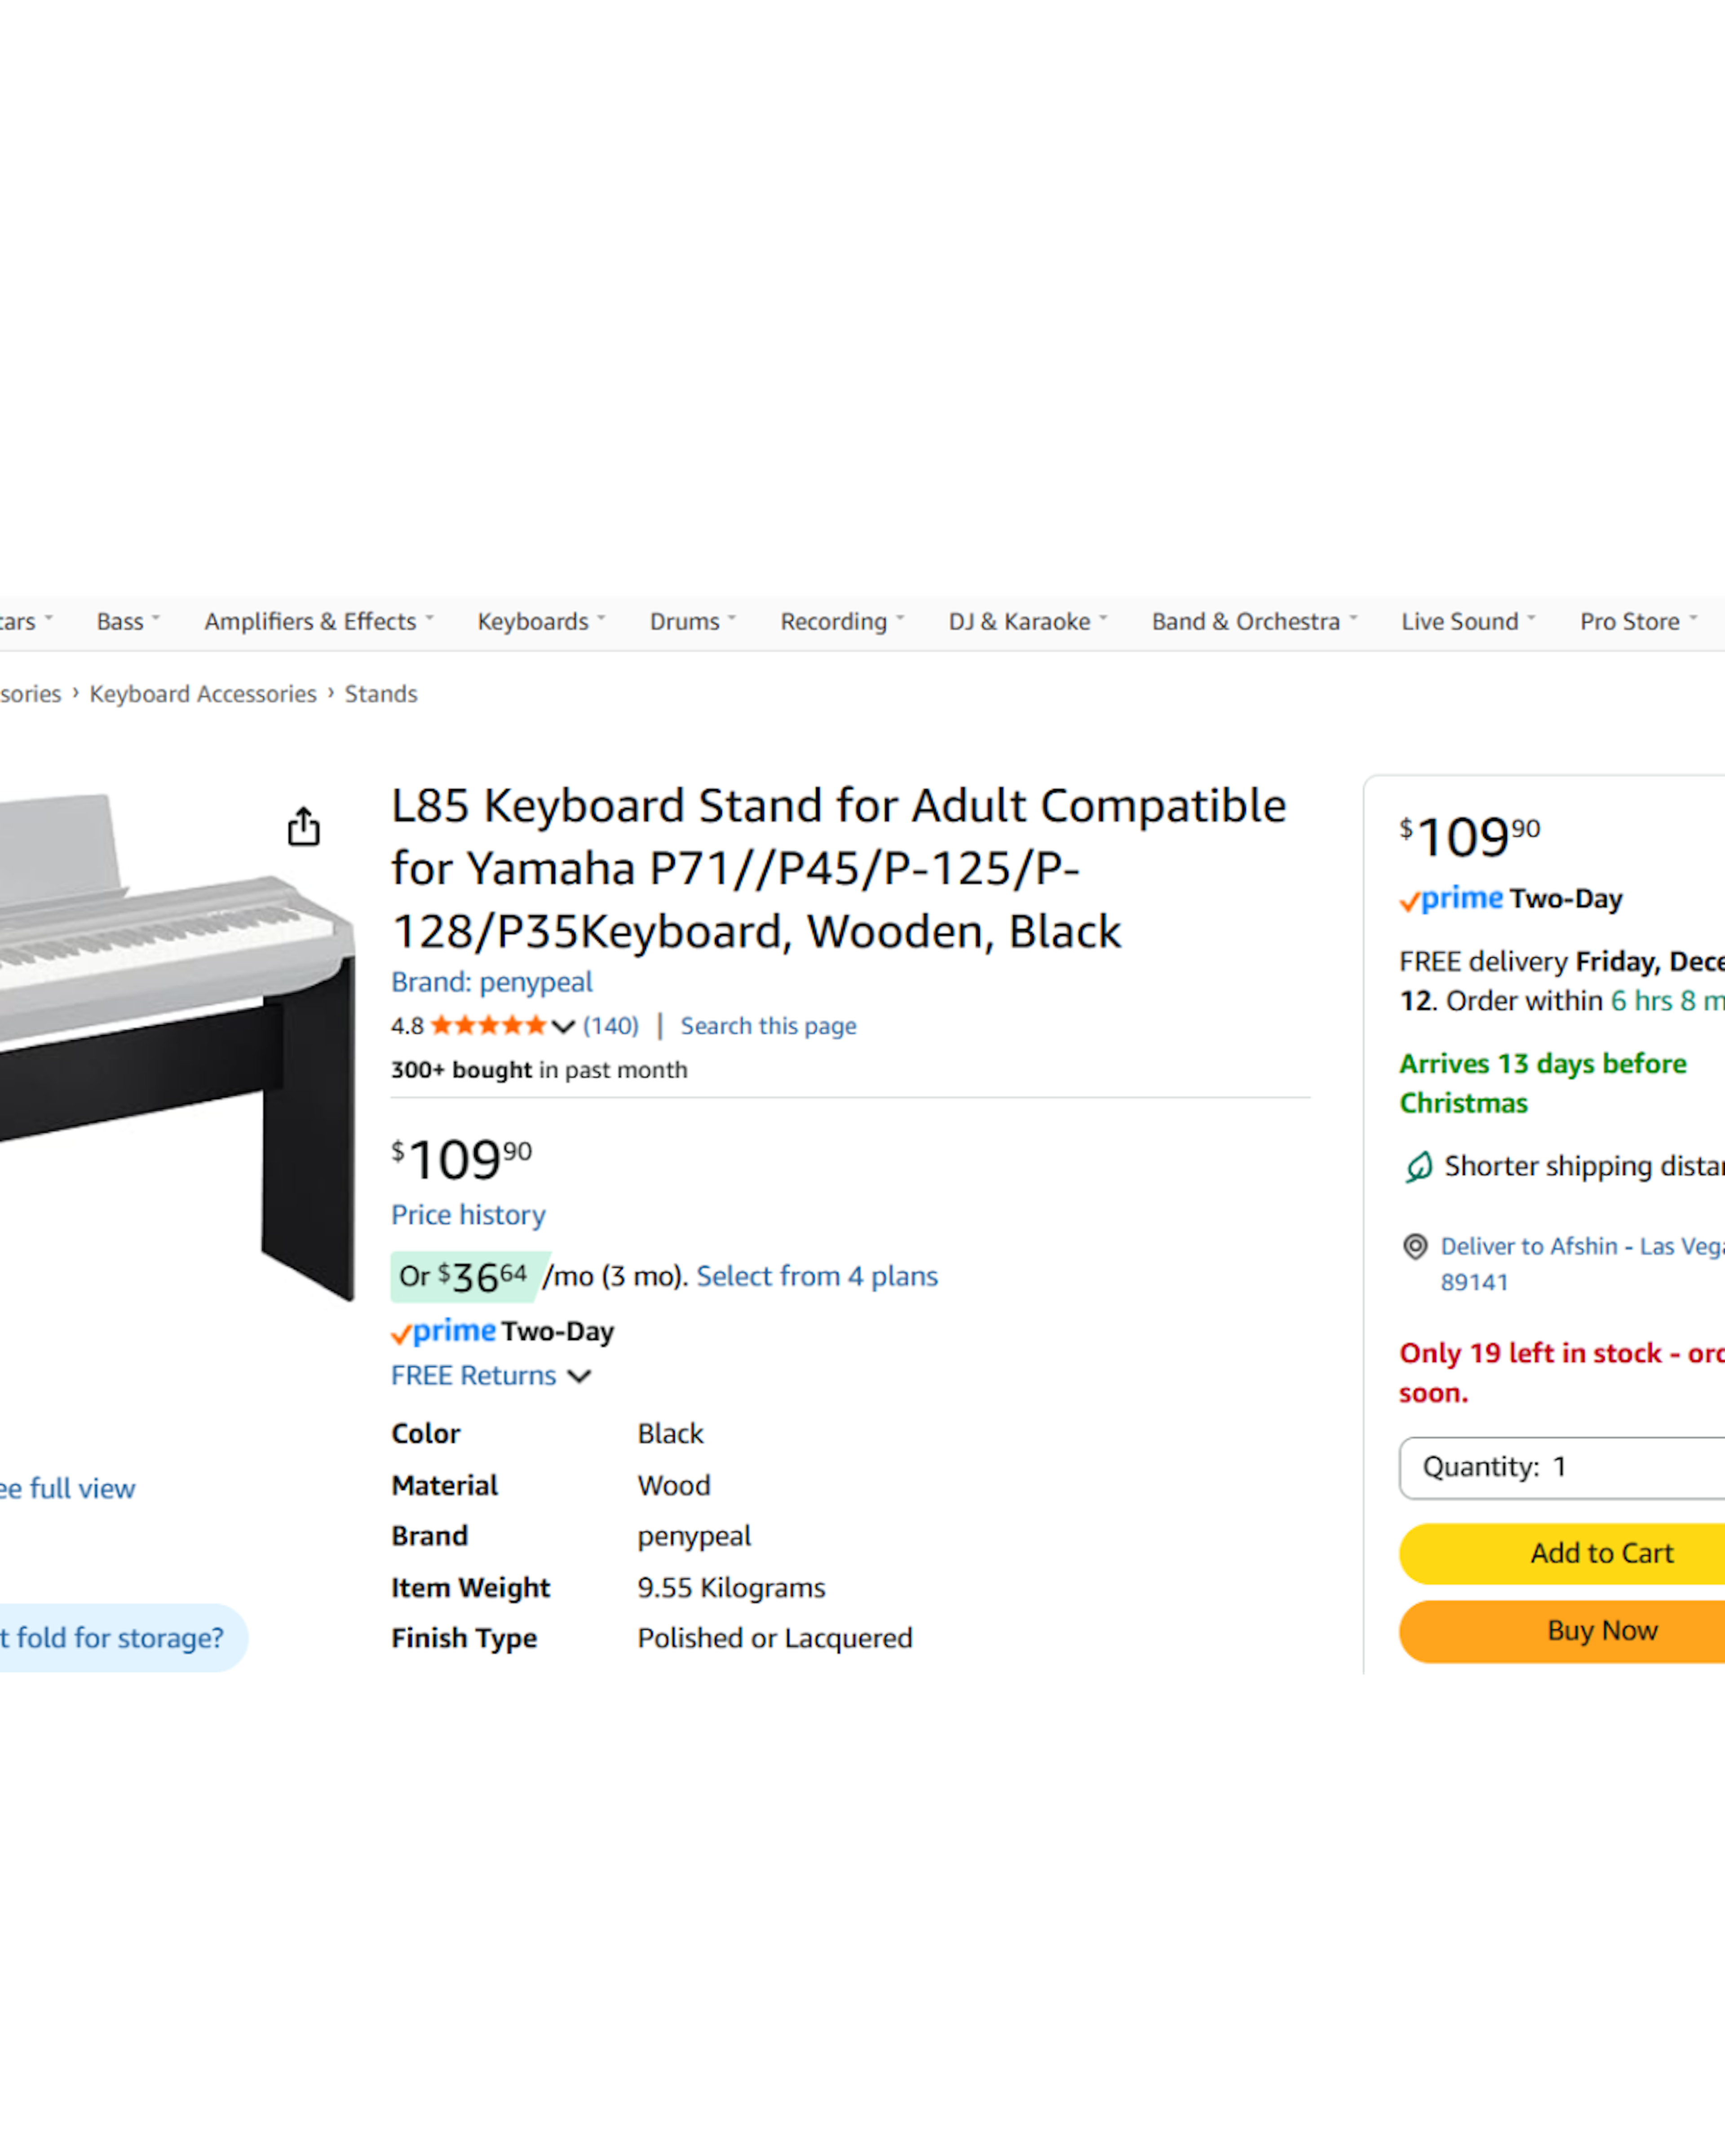Click the share icon above product image
Image resolution: width=1725 pixels, height=2156 pixels.
pyautogui.click(x=303, y=827)
